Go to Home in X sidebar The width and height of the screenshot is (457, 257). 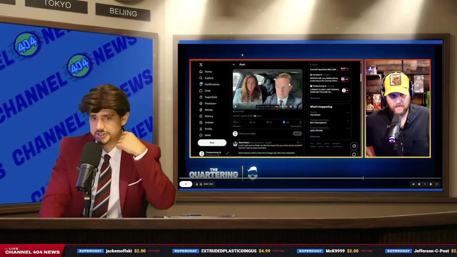point(206,72)
